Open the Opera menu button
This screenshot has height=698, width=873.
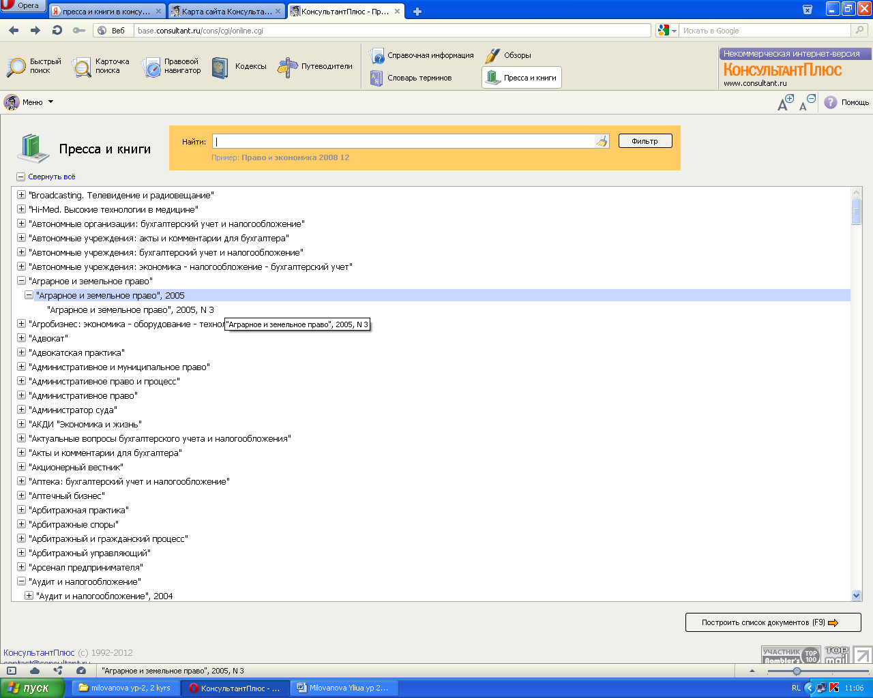(23, 6)
